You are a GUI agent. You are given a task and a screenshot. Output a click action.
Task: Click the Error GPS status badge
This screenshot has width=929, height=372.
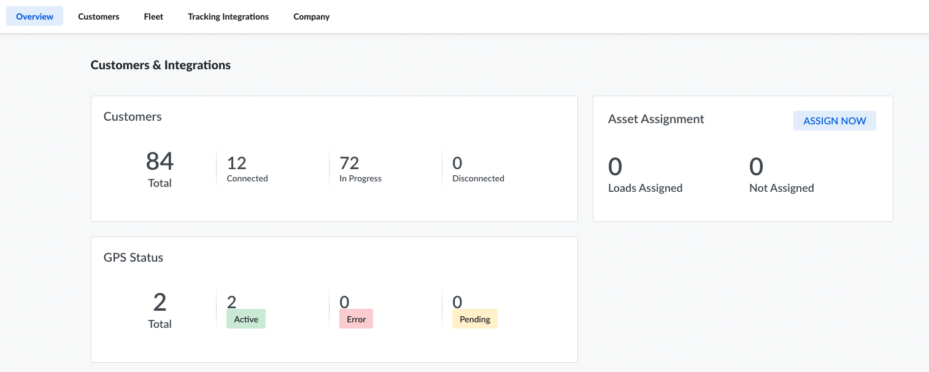[x=356, y=319]
